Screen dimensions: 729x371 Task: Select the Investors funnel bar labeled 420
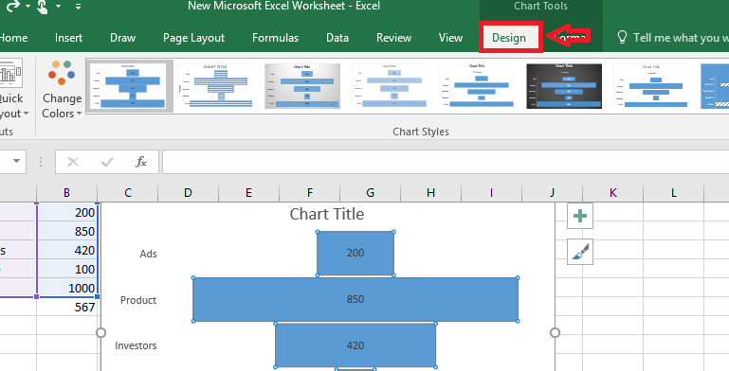pyautogui.click(x=355, y=345)
